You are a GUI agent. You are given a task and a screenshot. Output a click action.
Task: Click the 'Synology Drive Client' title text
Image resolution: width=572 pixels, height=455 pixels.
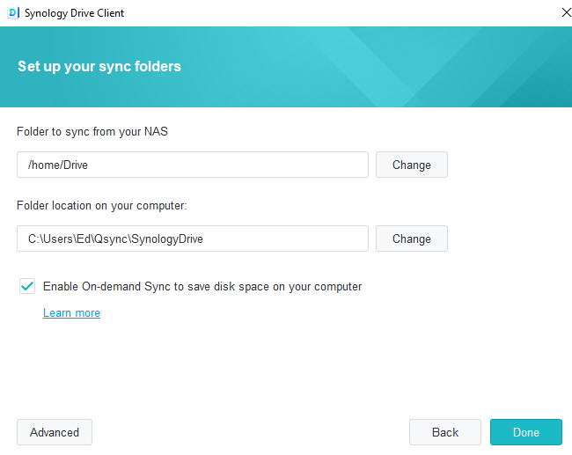tap(74, 13)
